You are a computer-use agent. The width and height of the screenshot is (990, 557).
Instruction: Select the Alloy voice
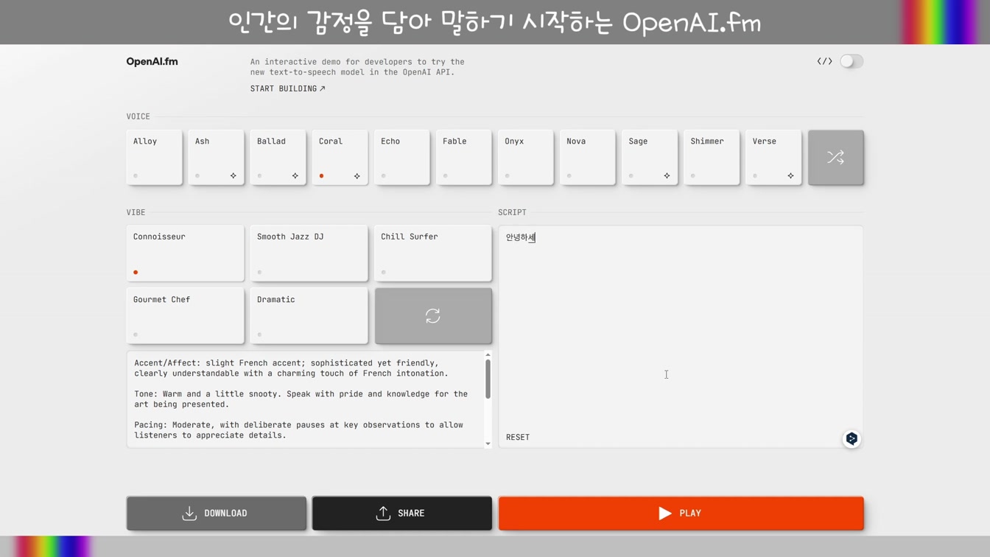click(x=154, y=158)
